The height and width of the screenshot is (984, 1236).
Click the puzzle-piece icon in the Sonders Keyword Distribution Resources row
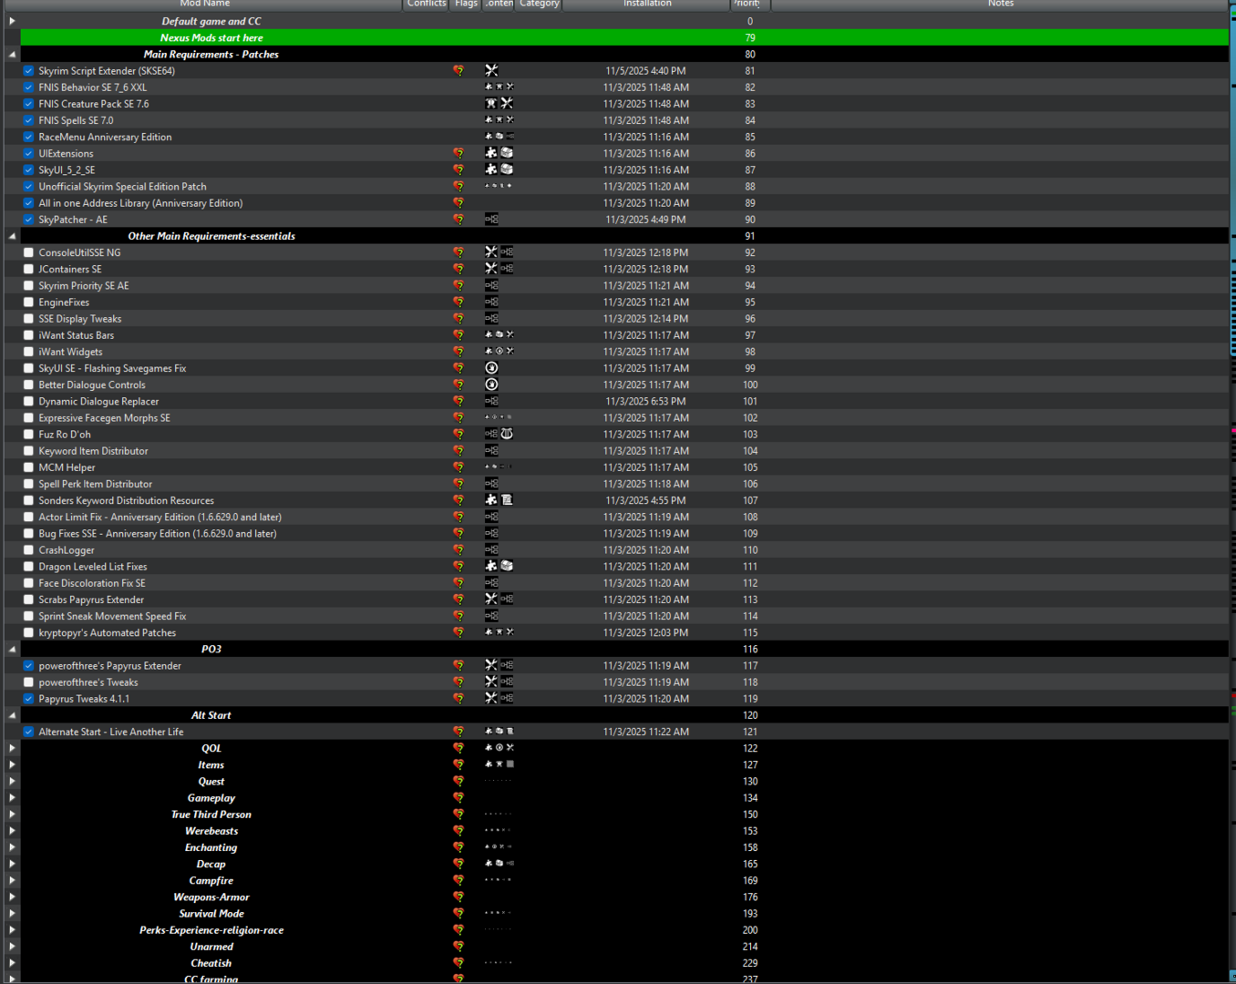[491, 500]
